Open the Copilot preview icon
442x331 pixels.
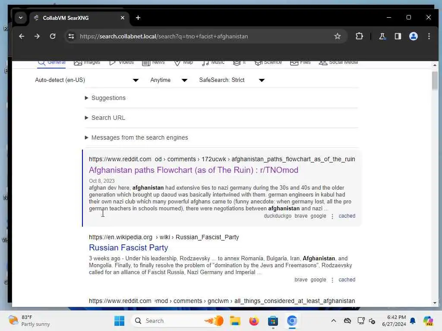(x=428, y=321)
